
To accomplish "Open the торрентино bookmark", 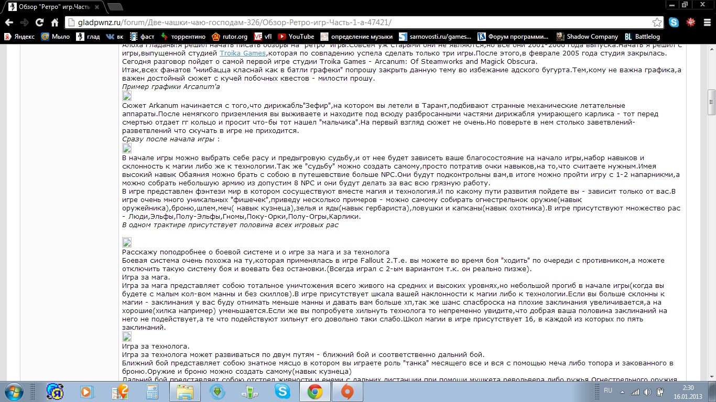I will 183,37.
